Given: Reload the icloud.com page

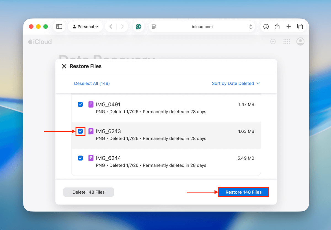Looking at the screenshot, I should coord(250,26).
